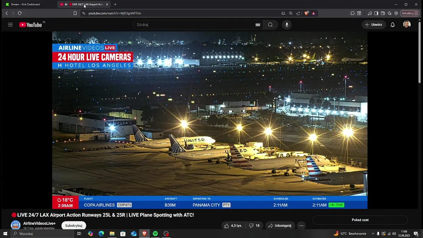423x238 pixels.
Task: Click the address bar URL
Action: [115, 13]
